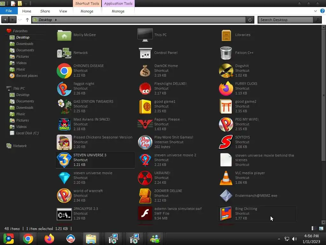Switch to the View ribbon tab
326x245 pixels.
tap(63, 11)
